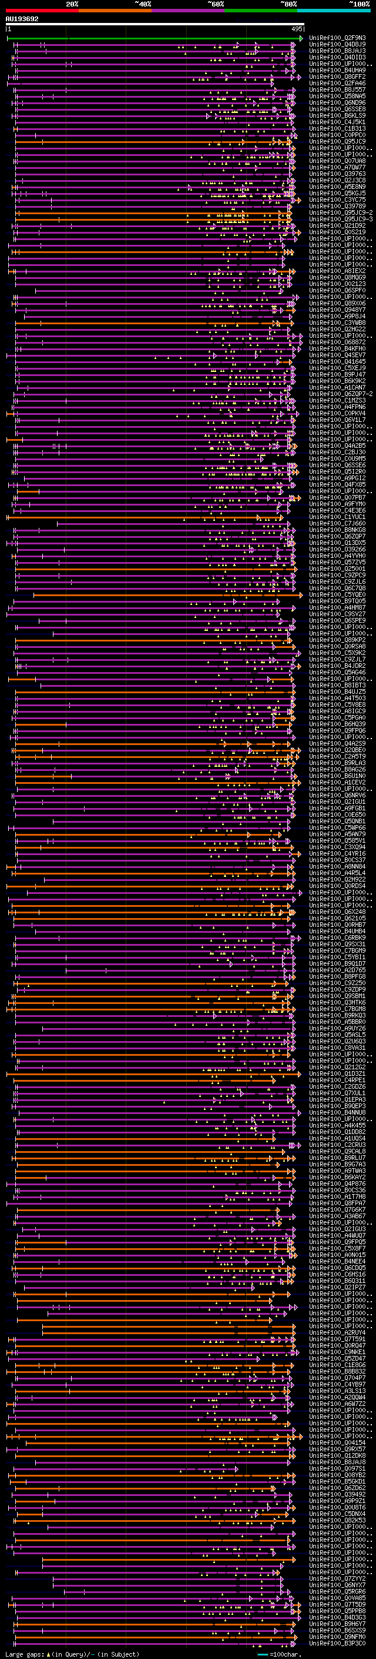The image size is (376, 1659).
Task: Open hit UniRef100_A7QW77
Action: 337,168
